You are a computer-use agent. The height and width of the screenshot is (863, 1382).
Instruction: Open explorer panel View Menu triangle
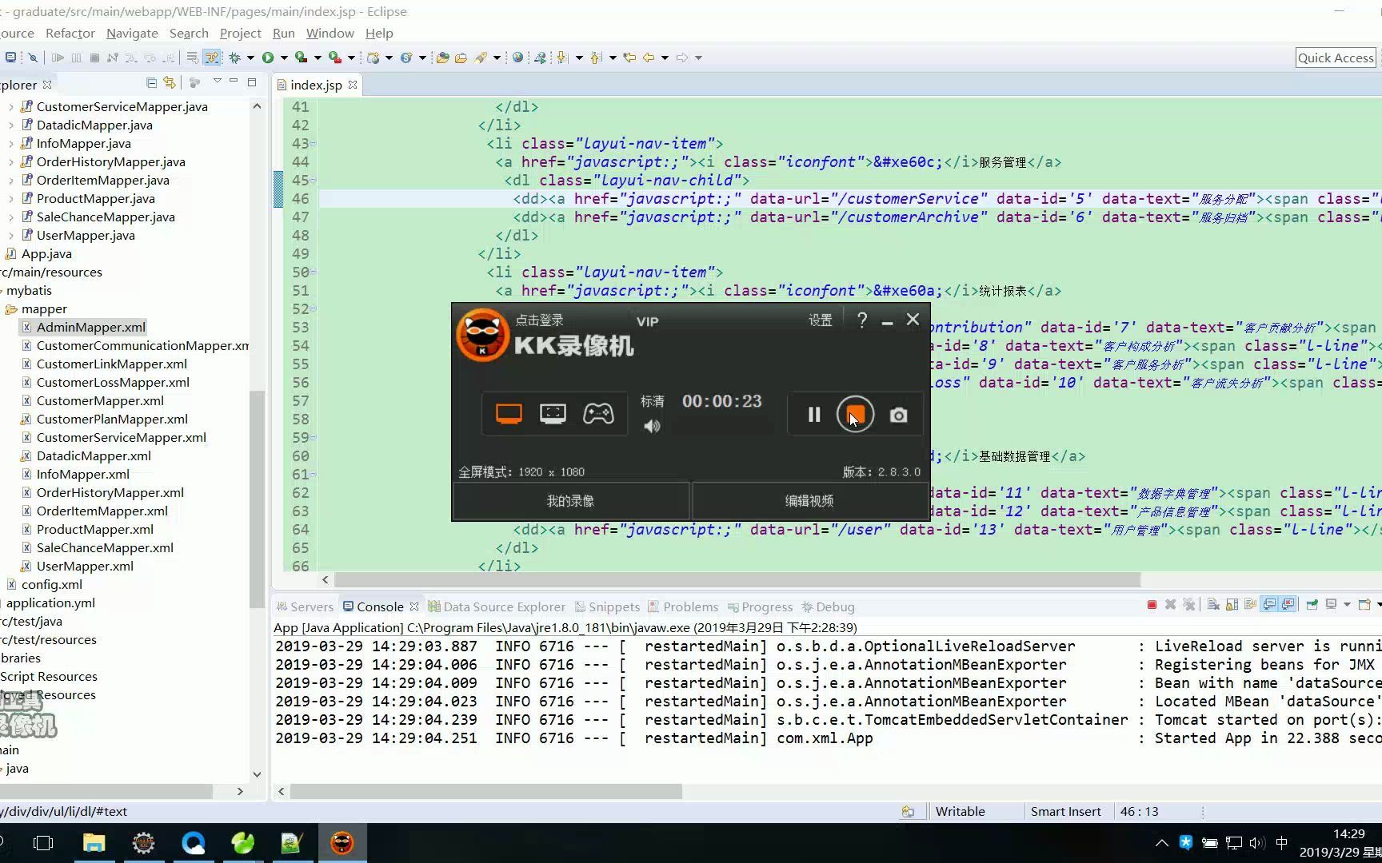click(217, 82)
